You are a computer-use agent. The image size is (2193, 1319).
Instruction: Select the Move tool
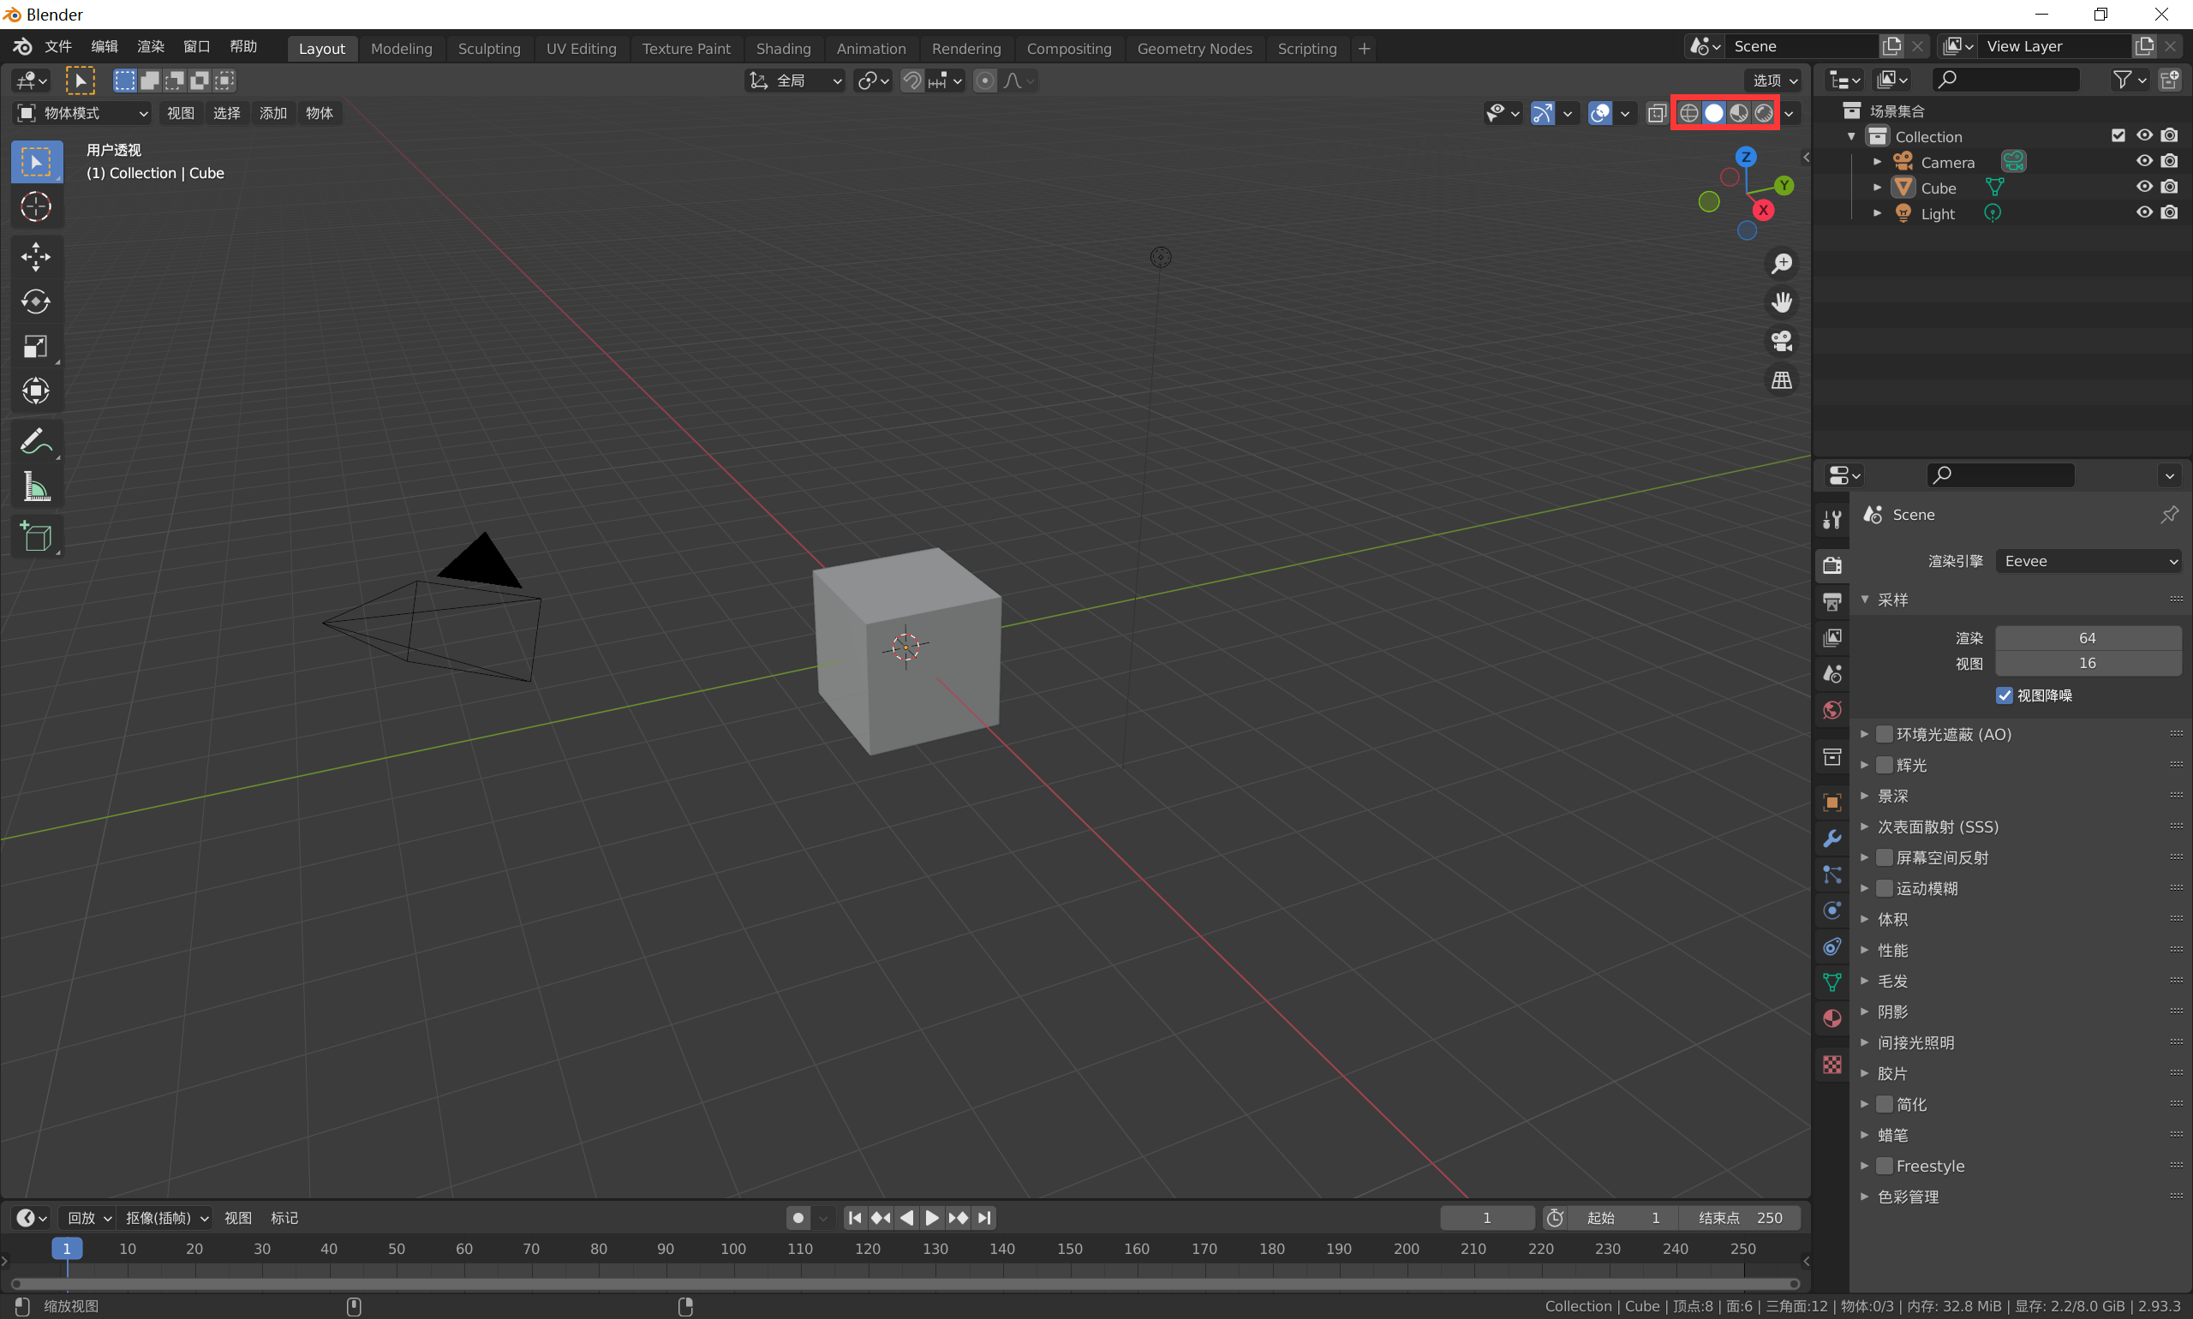pos(37,256)
